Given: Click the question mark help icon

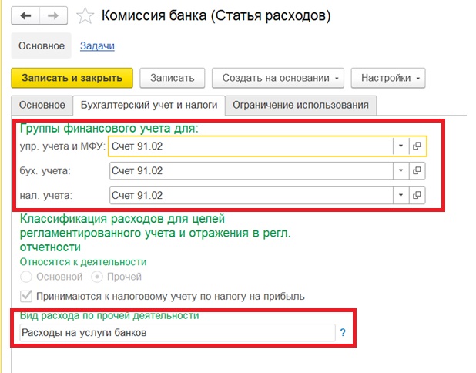Looking at the screenshot, I should point(343,333).
